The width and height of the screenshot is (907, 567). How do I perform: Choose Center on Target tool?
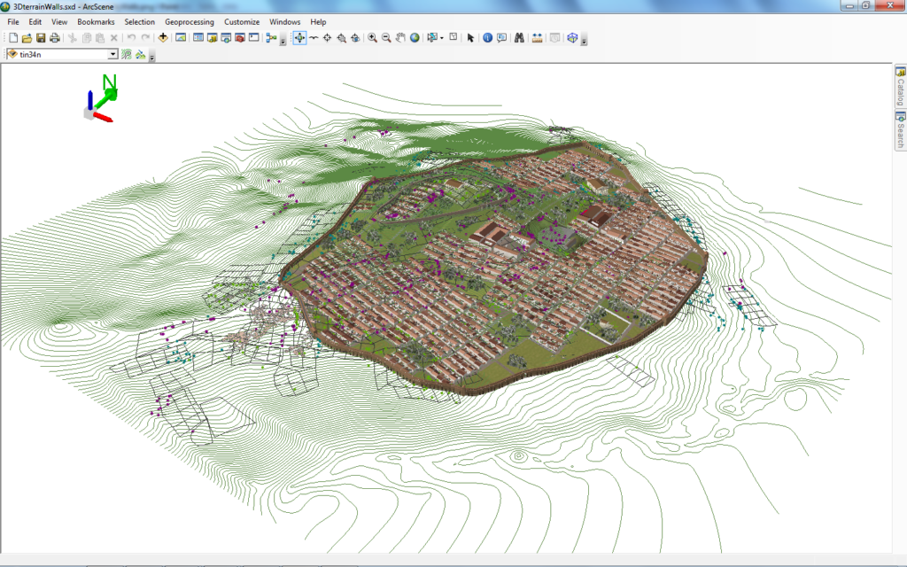[328, 38]
